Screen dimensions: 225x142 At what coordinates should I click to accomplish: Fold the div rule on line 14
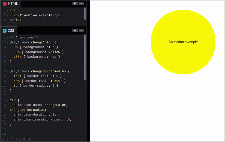(x=7, y=100)
